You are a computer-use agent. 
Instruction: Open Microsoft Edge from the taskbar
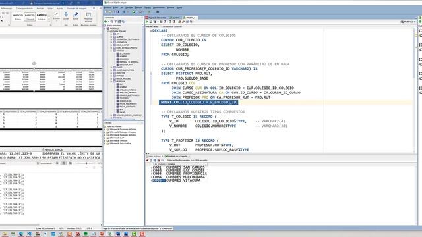[x=21, y=234]
